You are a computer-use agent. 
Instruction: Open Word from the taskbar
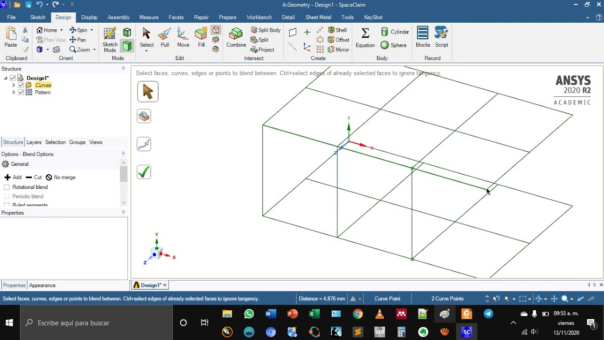[x=271, y=314]
